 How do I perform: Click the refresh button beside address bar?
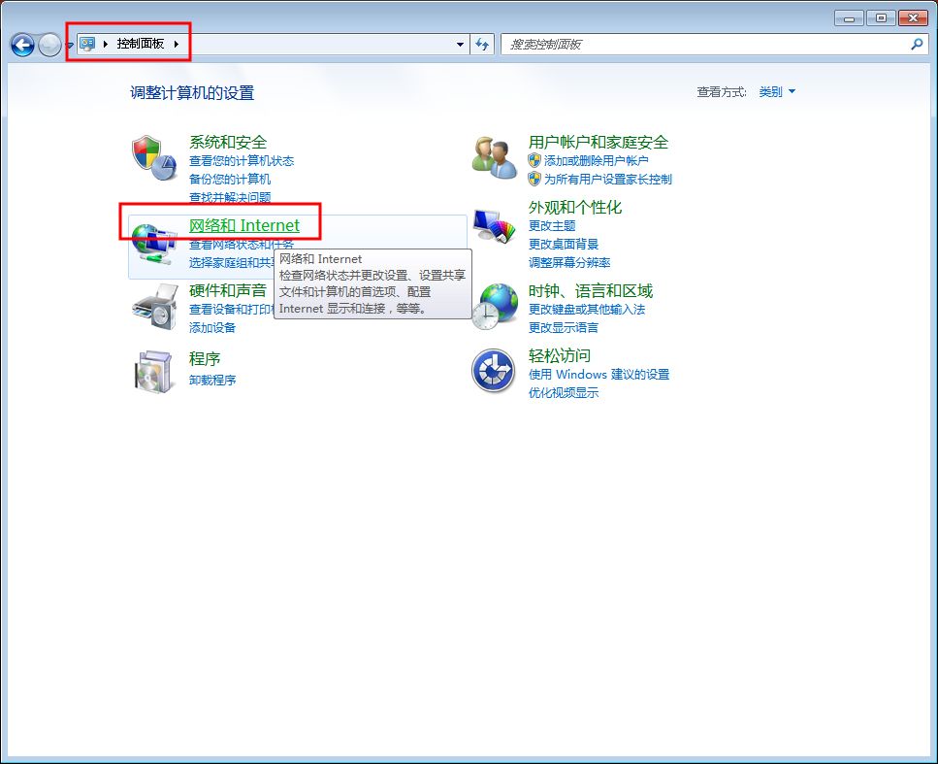pos(483,45)
